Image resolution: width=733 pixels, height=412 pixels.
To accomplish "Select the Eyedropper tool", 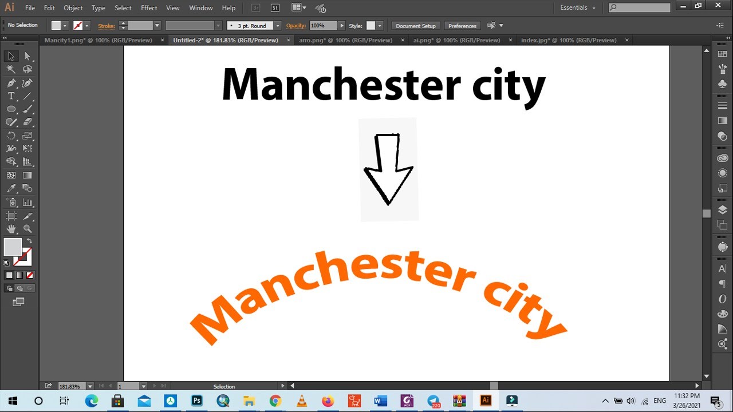I will [x=11, y=188].
